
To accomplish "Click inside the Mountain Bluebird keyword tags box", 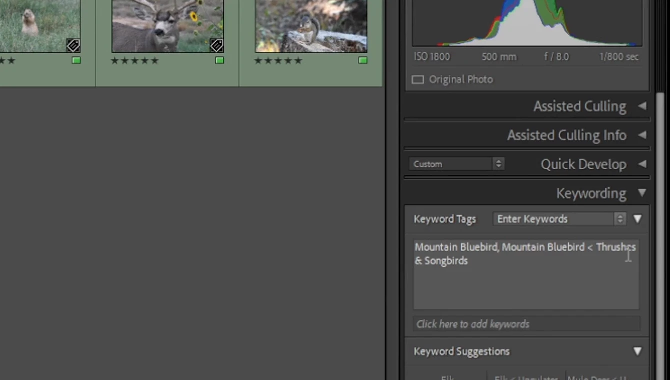I will point(526,273).
